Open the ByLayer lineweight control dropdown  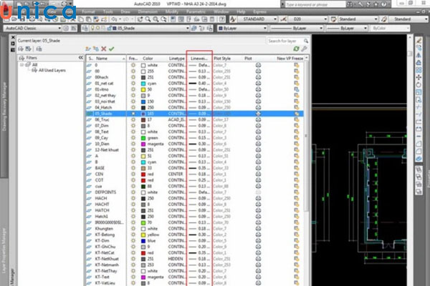(x=365, y=28)
